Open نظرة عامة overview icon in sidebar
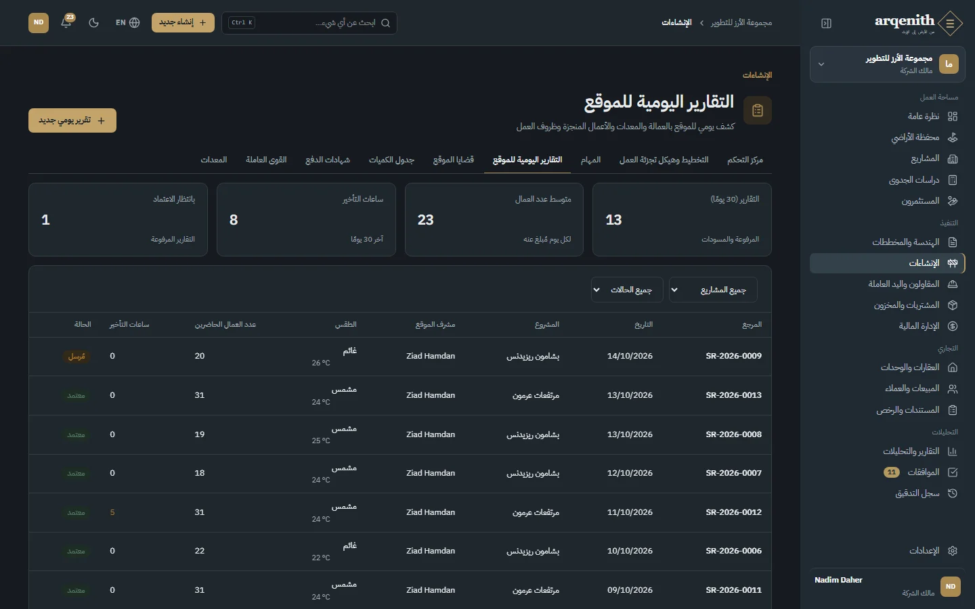This screenshot has width=975, height=609. coord(953,116)
